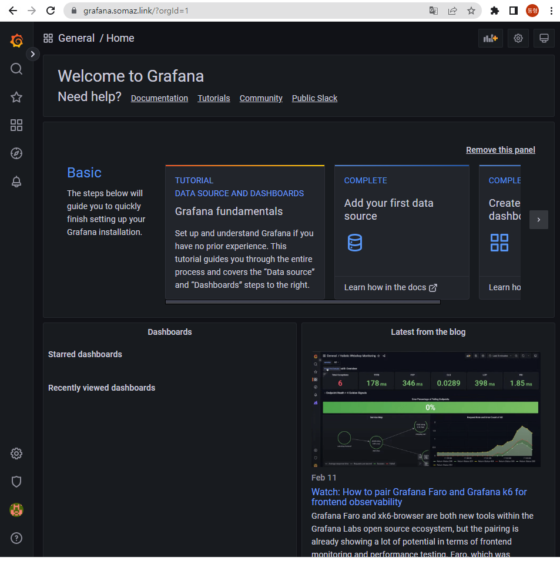
Task: Open the Help question mark icon
Action: [x=16, y=538]
